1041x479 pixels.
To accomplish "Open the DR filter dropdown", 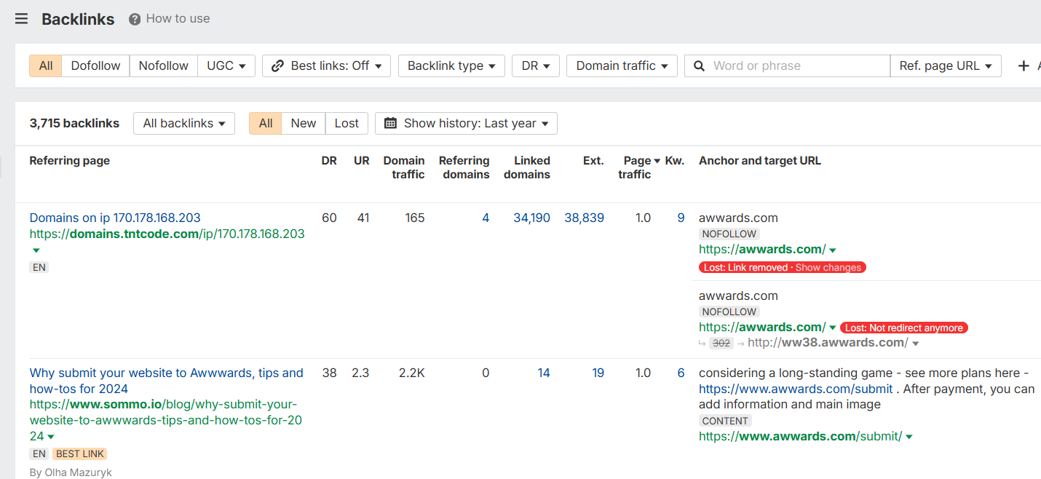I will pyautogui.click(x=536, y=66).
